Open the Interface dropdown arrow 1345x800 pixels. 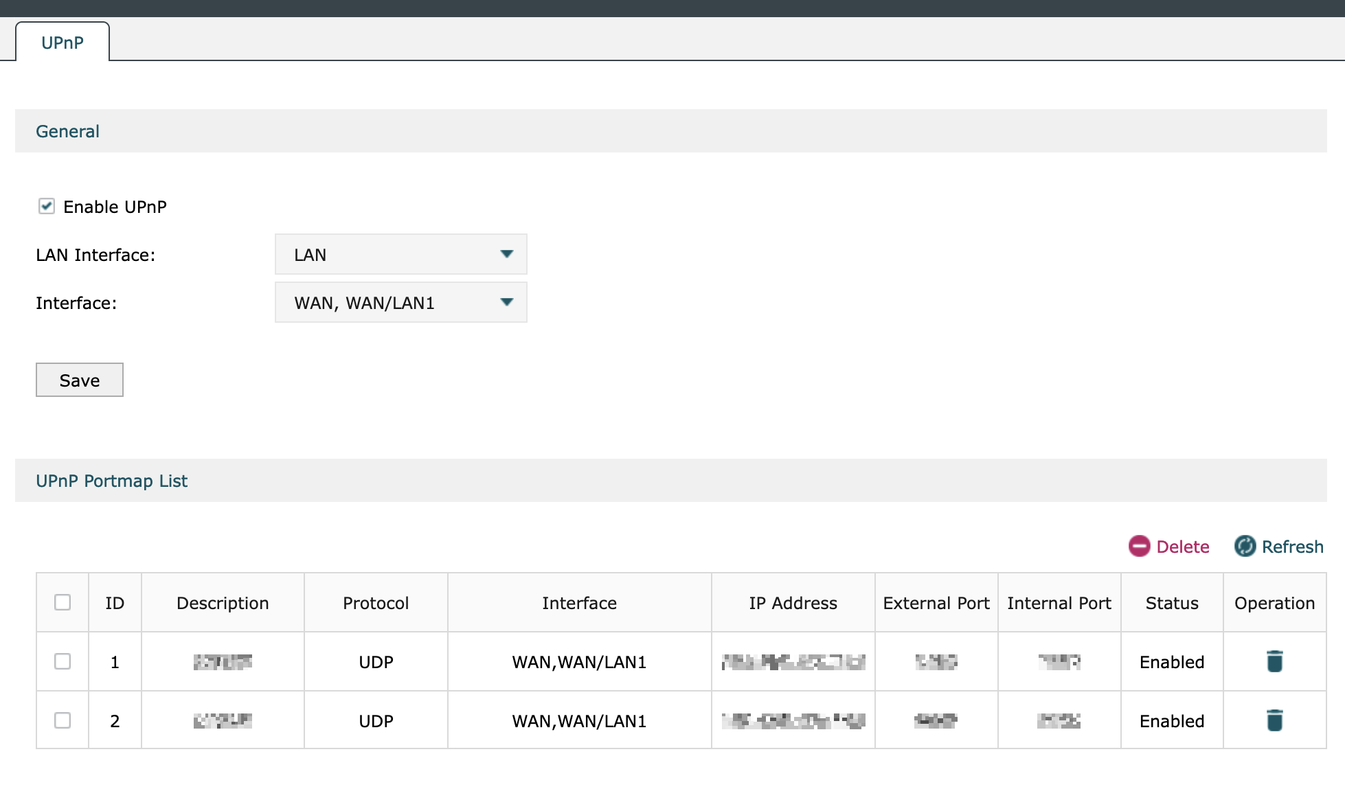(x=507, y=302)
